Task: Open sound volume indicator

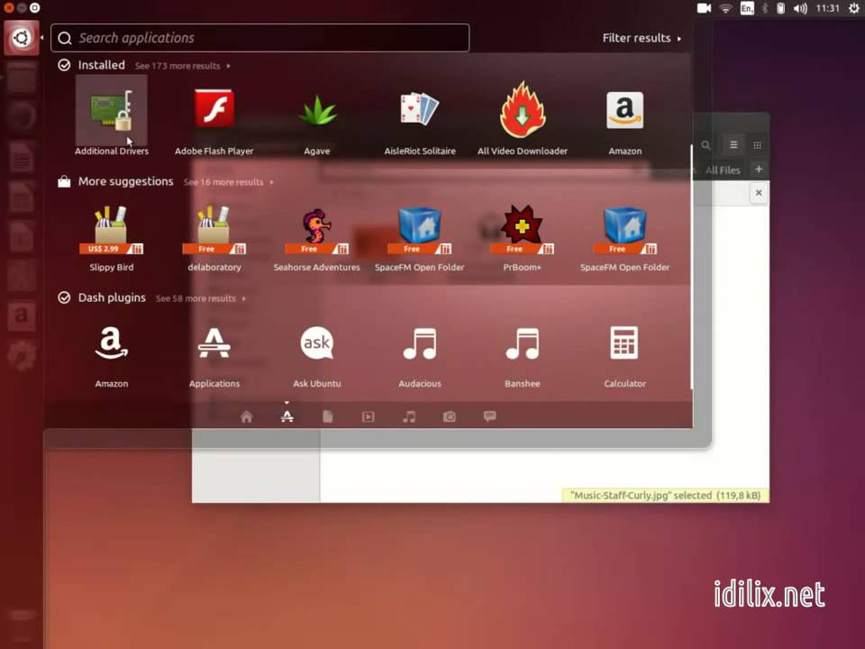Action: [x=800, y=8]
